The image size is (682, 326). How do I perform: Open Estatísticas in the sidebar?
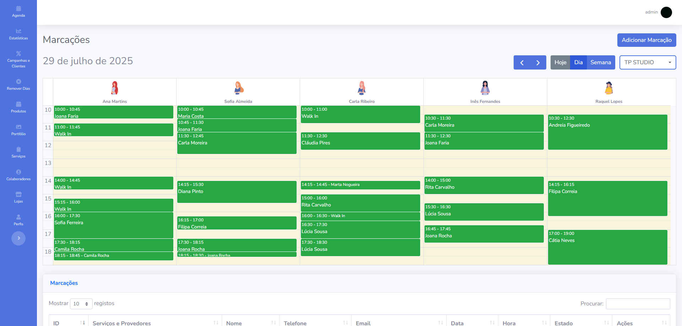[x=18, y=34]
